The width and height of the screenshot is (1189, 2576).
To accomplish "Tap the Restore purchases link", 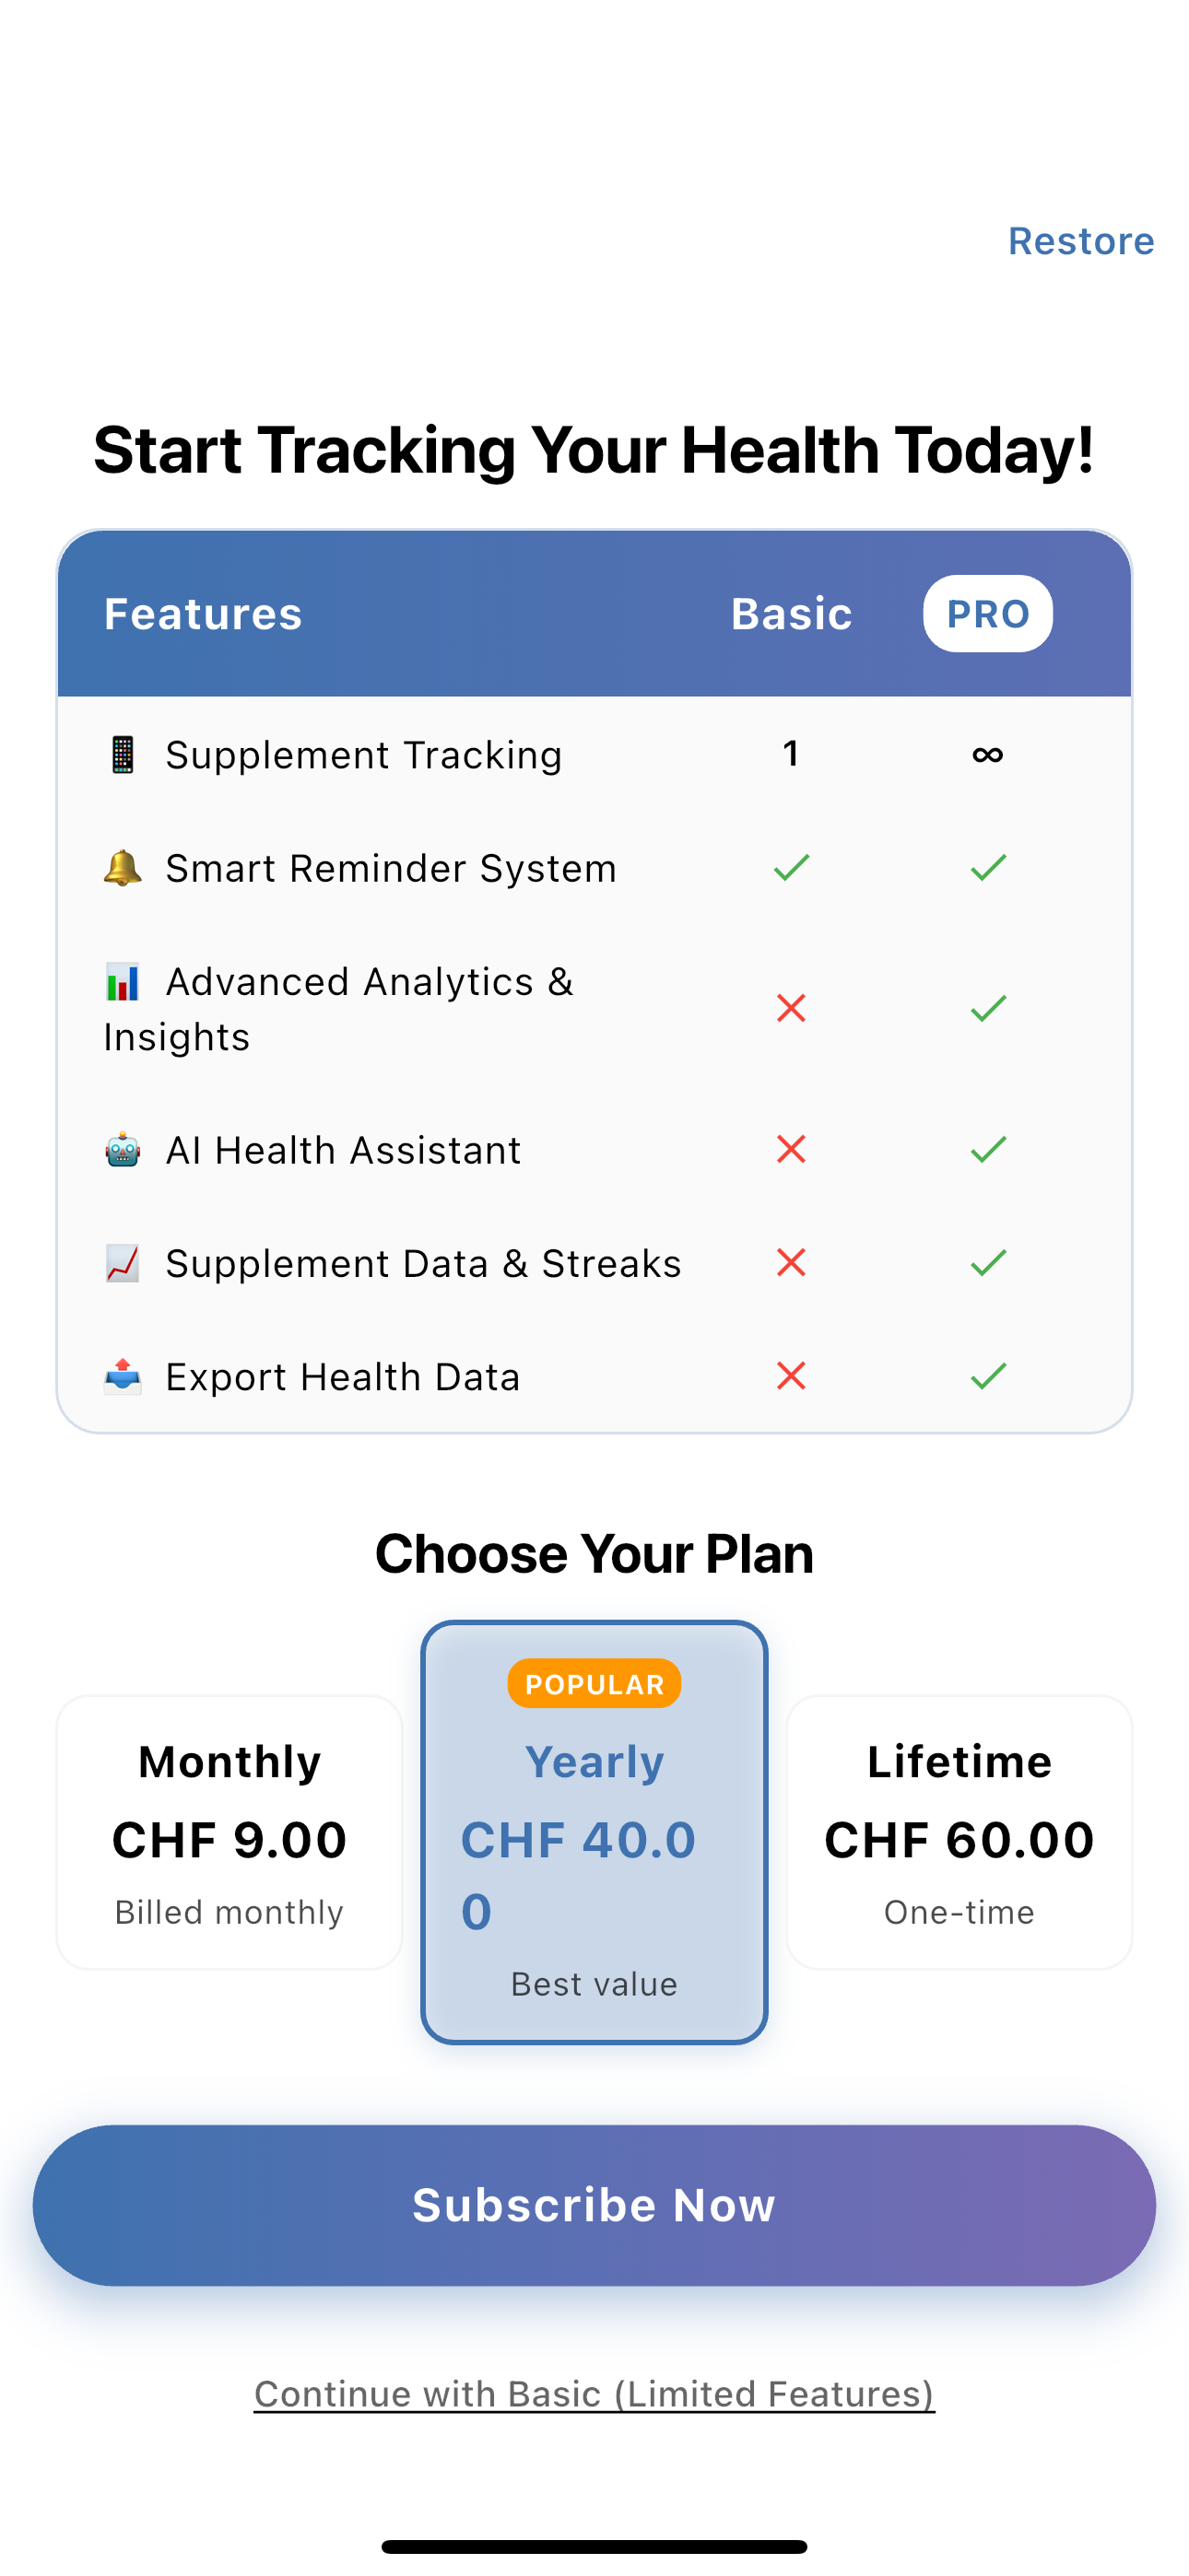I will coord(1080,241).
